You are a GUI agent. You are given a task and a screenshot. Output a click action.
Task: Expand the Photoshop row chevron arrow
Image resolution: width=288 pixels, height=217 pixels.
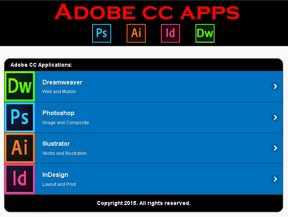click(275, 117)
